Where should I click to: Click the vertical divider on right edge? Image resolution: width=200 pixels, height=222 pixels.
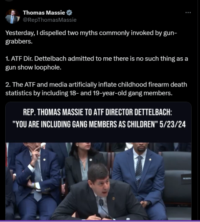(x=198, y=111)
